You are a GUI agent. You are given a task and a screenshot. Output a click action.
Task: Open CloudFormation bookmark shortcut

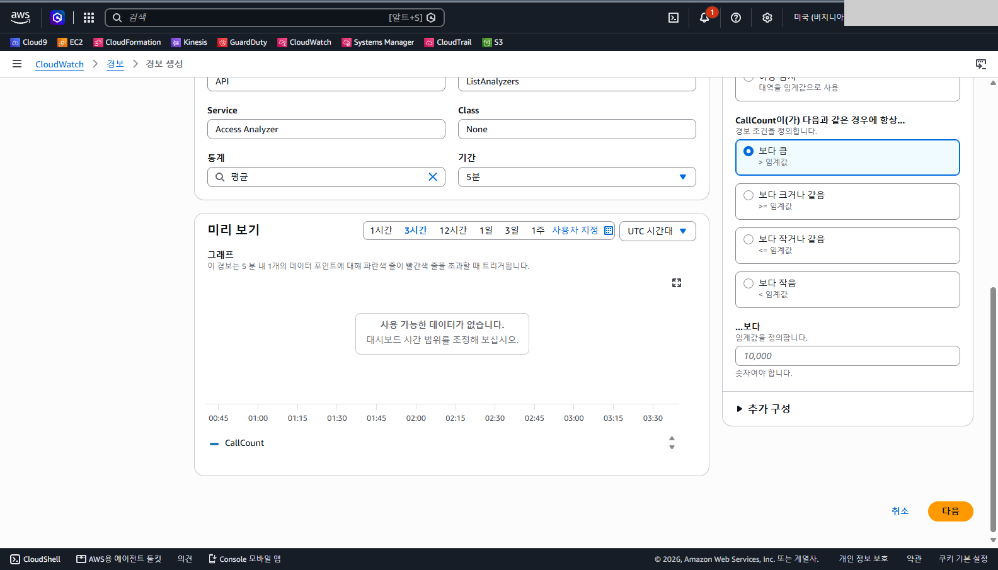pos(127,42)
